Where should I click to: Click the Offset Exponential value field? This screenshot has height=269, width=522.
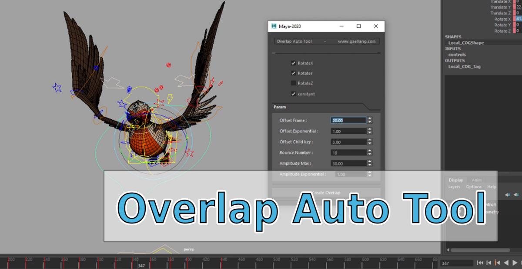pos(348,131)
